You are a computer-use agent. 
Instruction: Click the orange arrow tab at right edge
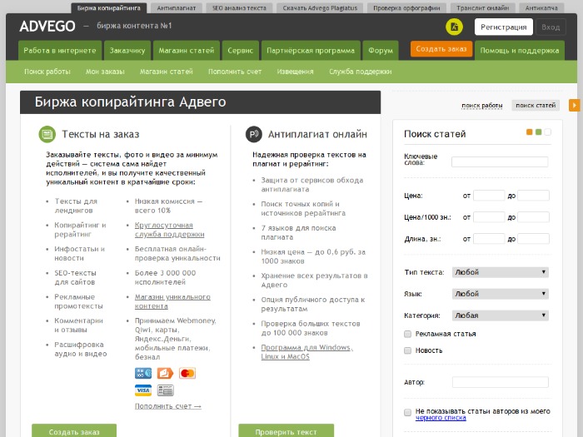click(x=575, y=105)
